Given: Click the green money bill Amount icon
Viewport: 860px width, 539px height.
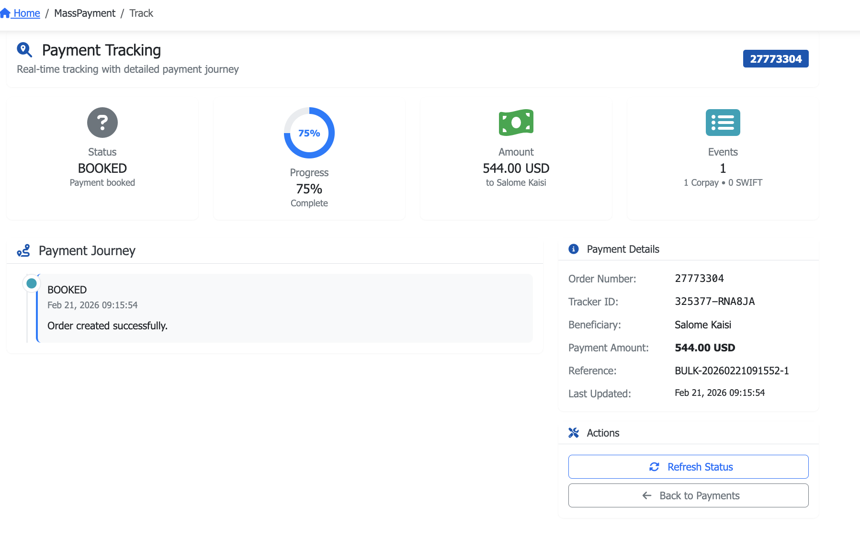Looking at the screenshot, I should pyautogui.click(x=516, y=123).
